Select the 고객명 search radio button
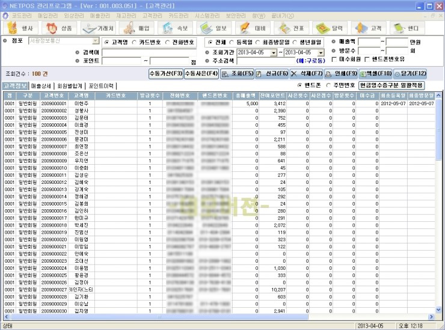 (x=106, y=42)
